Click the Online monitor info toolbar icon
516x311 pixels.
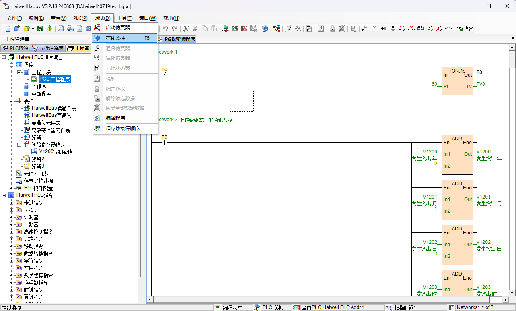coord(265,29)
